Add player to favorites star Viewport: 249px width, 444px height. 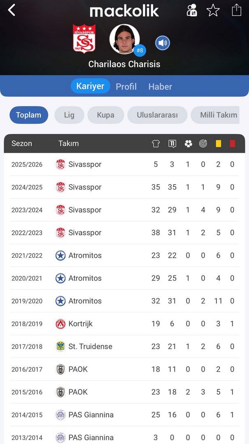(x=213, y=10)
